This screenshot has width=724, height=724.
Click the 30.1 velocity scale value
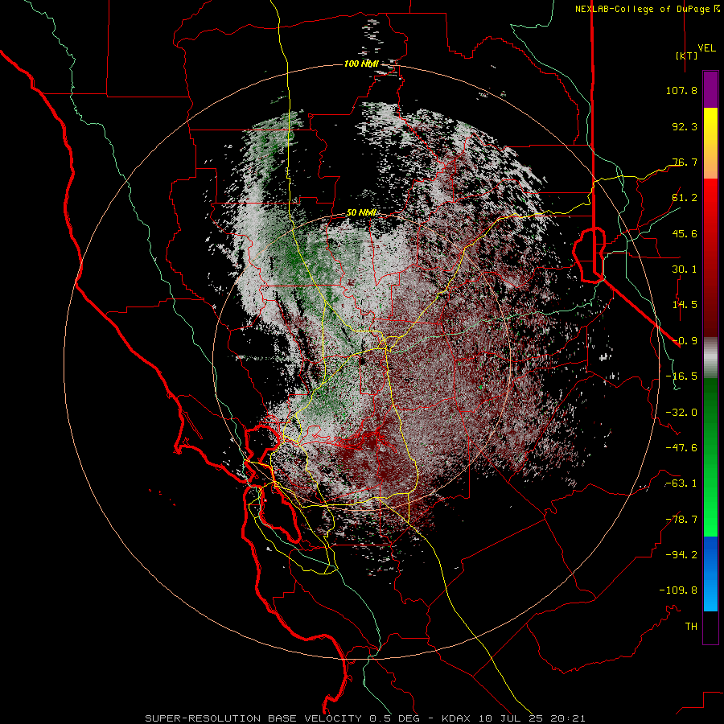pos(685,269)
